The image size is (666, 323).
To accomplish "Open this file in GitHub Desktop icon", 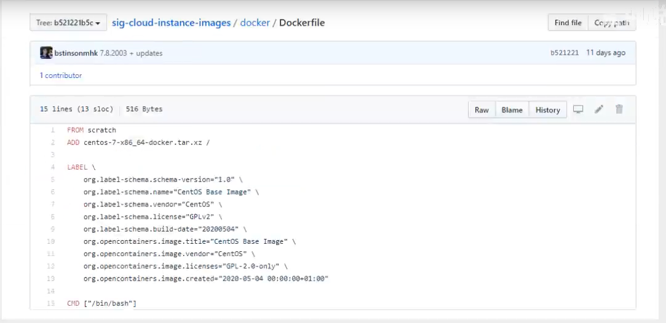I will pos(578,109).
